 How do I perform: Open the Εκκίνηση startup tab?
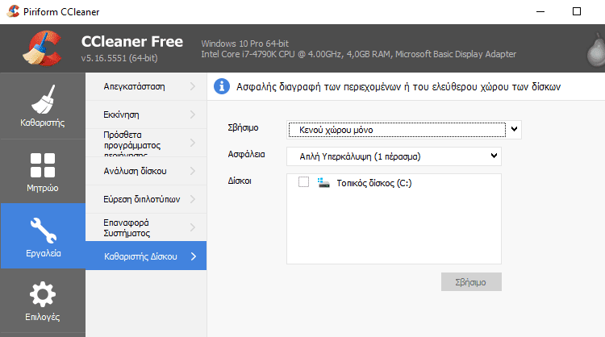(x=146, y=115)
